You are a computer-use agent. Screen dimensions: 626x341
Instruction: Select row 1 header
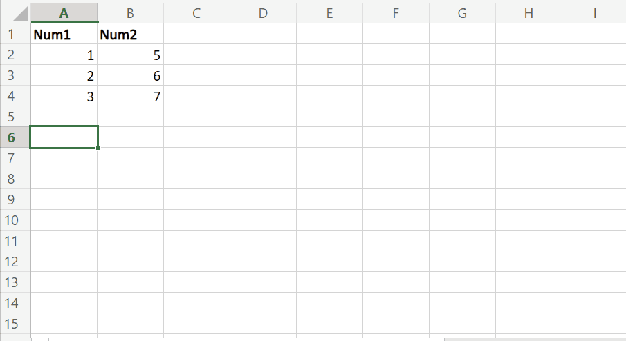(10, 34)
